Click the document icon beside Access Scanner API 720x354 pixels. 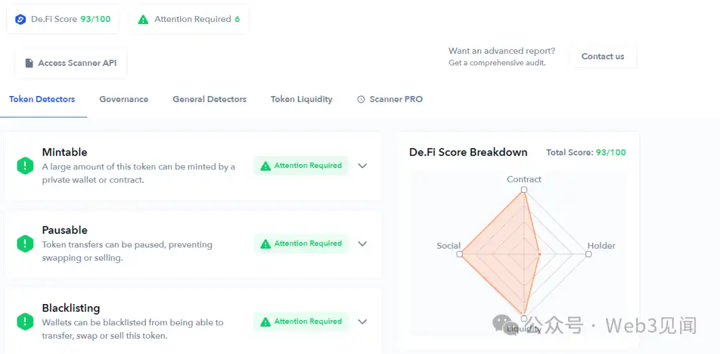pos(29,63)
